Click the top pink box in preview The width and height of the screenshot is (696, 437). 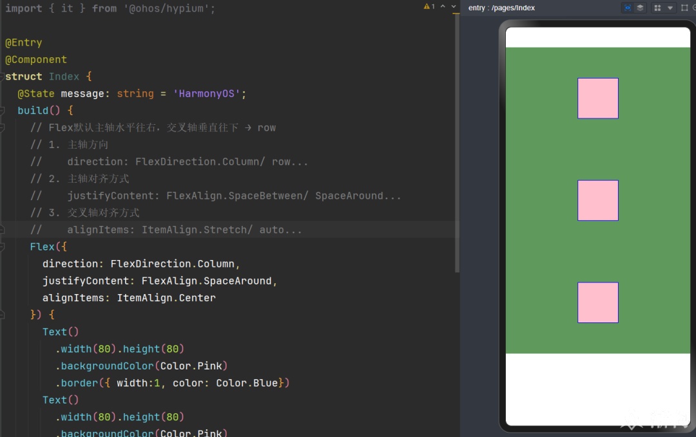(x=598, y=98)
